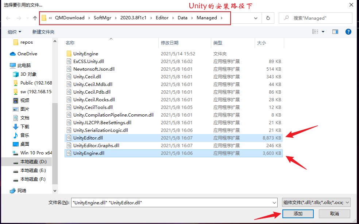
Task: Open the 图片 library
Action: click(21, 109)
